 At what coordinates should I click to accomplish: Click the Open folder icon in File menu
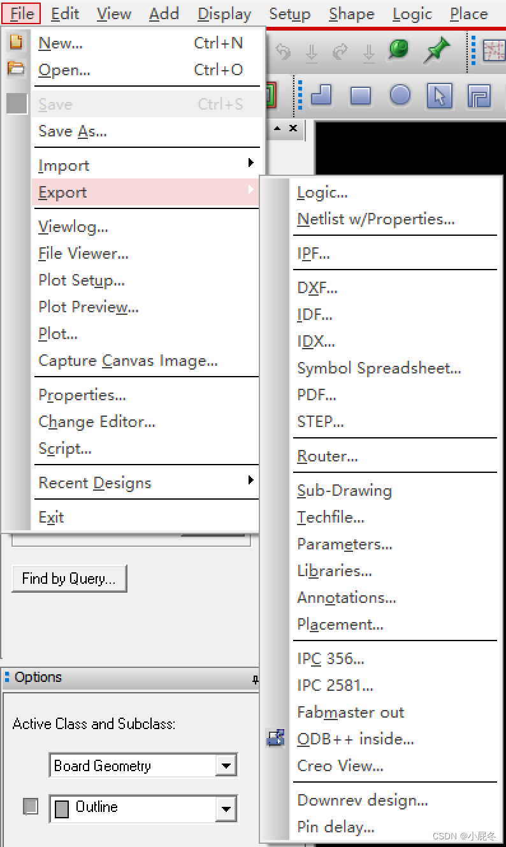(x=15, y=68)
